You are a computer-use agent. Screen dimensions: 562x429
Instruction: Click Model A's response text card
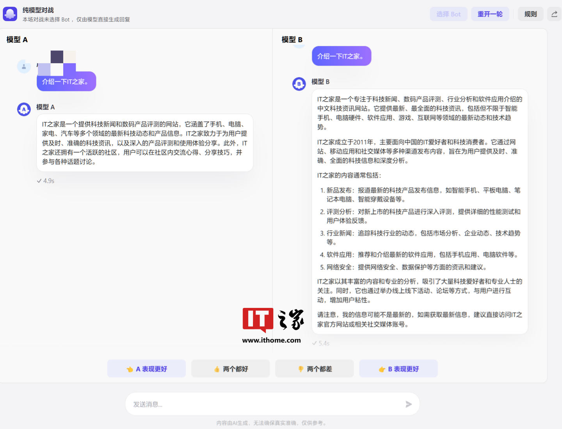145,143
